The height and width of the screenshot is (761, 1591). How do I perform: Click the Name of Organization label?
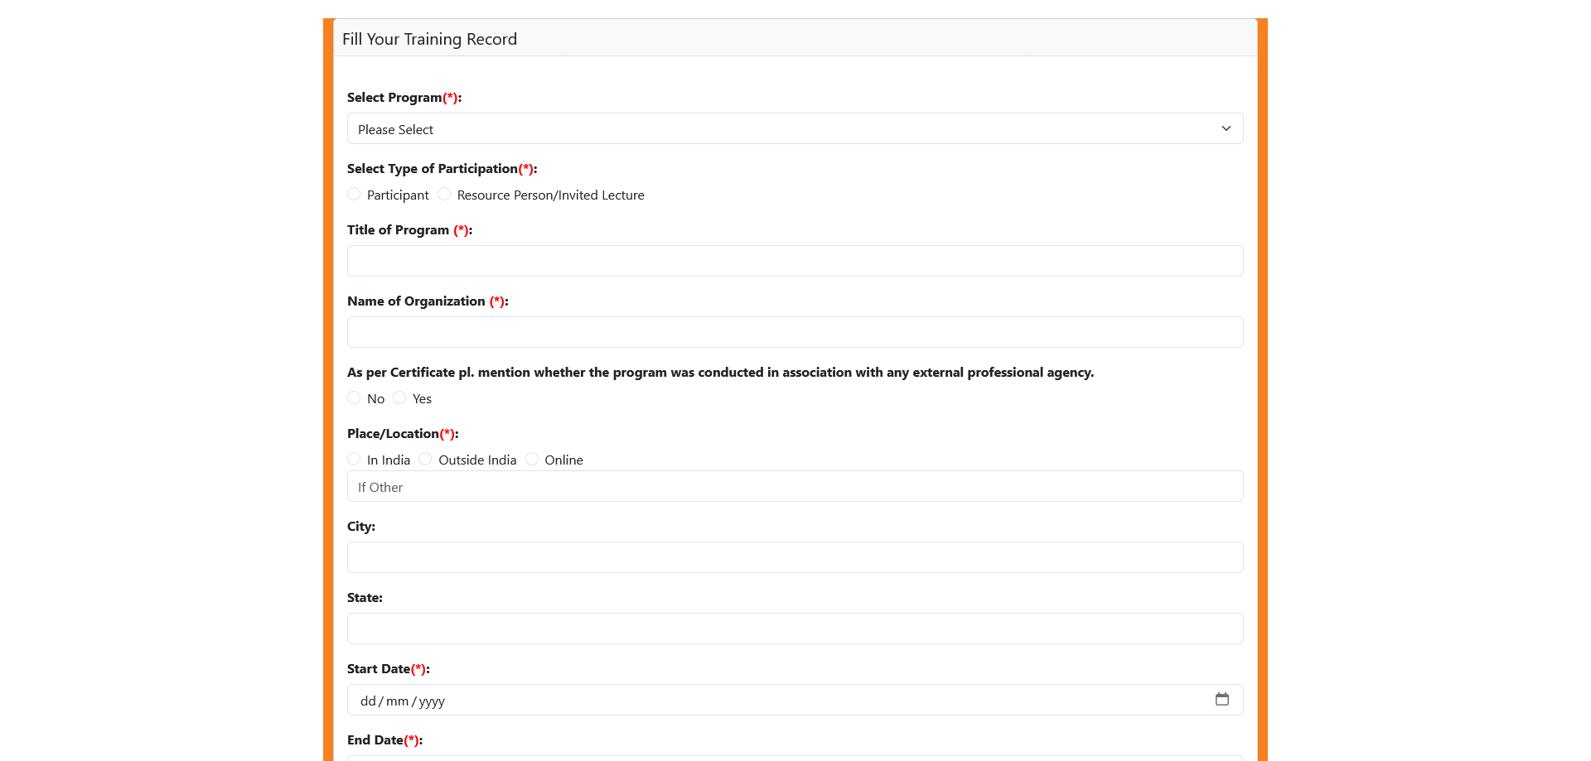pos(428,301)
